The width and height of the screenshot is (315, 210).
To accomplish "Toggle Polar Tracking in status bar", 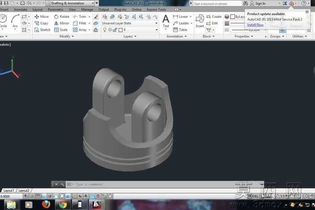I will pos(50,196).
